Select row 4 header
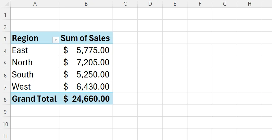272x140 pixels. click(x=5, y=50)
